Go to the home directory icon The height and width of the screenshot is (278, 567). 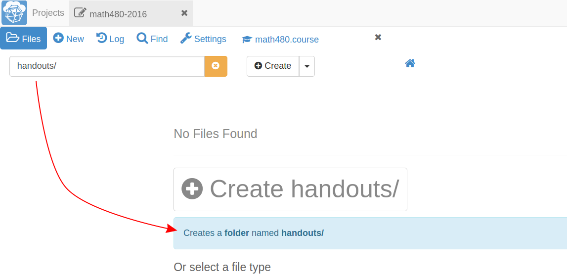410,63
